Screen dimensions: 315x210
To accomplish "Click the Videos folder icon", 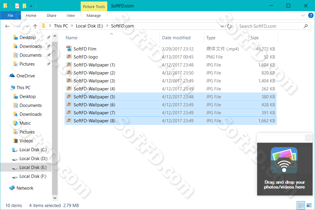I will click(x=15, y=141).
